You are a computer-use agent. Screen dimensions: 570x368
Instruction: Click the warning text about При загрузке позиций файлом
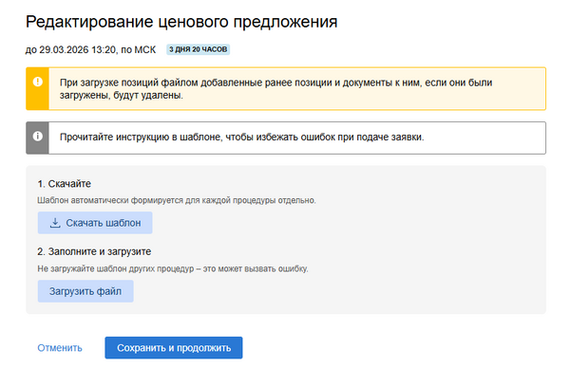(275, 88)
